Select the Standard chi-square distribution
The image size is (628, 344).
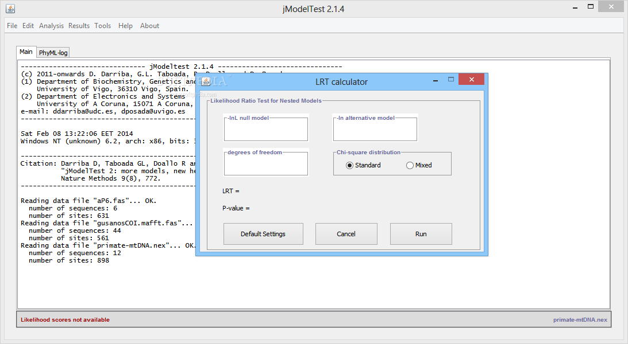[363, 165]
